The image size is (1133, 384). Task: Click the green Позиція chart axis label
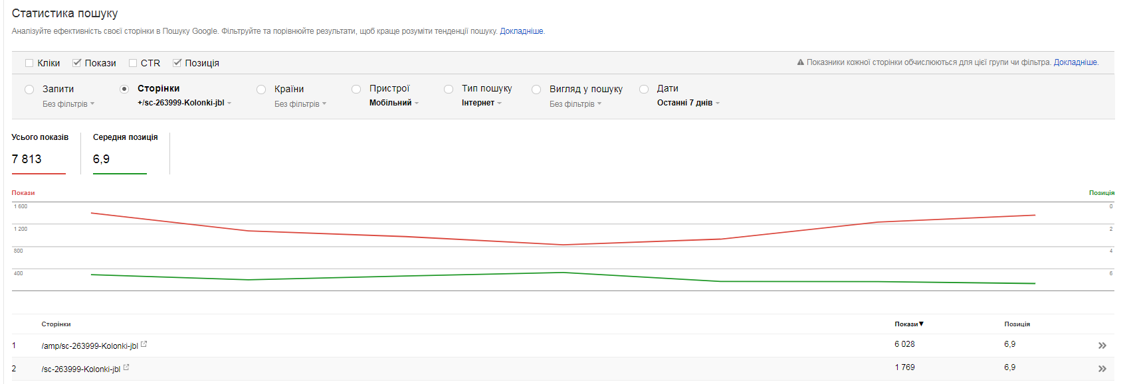1102,193
